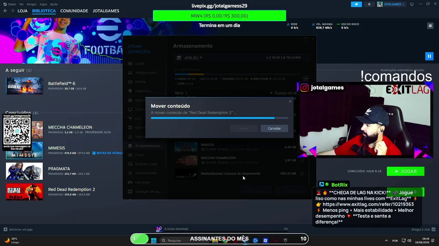Open the three-dots menu in Armazenamento
This screenshot has height=246, width=439.
(306, 79)
